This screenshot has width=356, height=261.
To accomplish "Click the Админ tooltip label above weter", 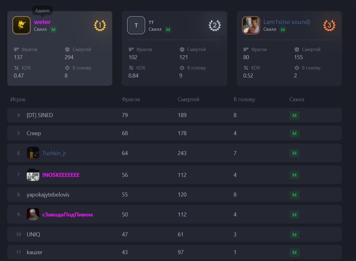I will pyautogui.click(x=42, y=11).
